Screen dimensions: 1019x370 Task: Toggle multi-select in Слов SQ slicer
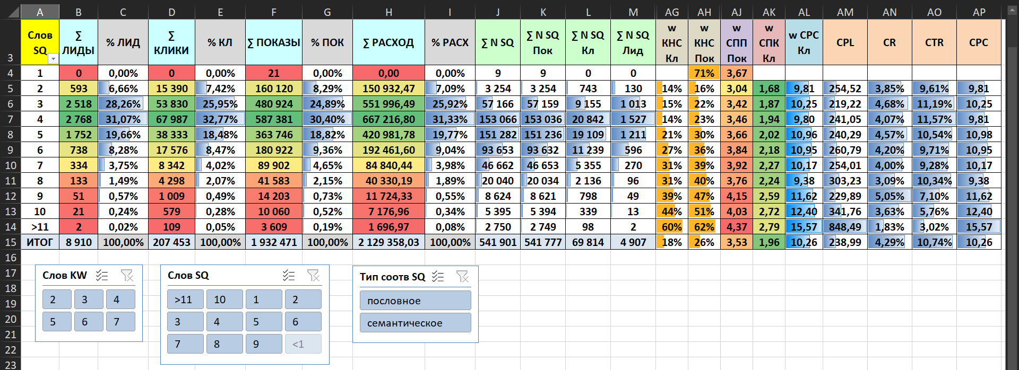(x=289, y=276)
